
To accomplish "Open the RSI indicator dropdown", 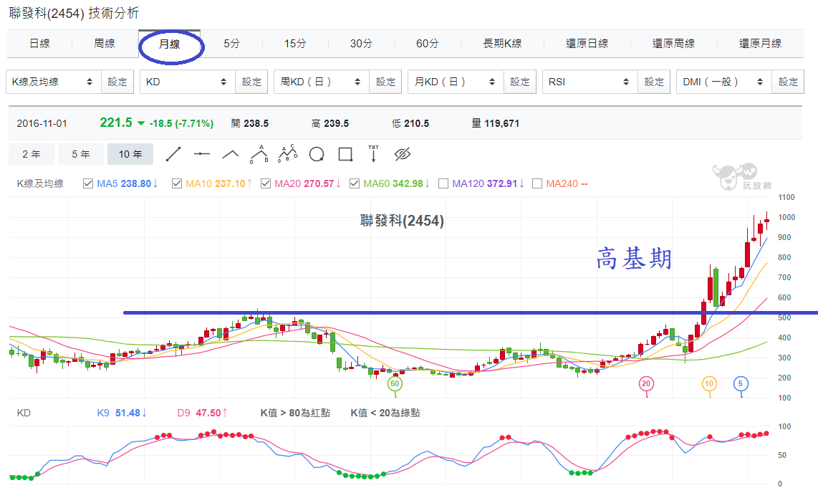I will 590,82.
